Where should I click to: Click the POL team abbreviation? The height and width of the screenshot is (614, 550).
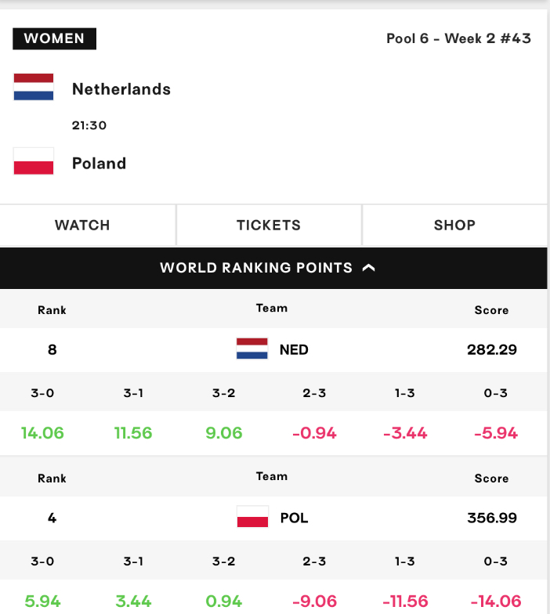(295, 518)
